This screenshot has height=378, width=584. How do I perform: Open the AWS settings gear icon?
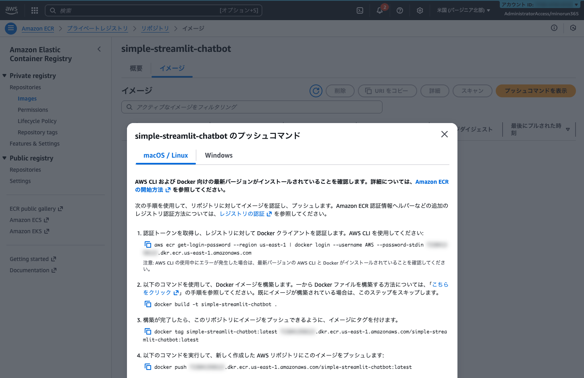420,10
